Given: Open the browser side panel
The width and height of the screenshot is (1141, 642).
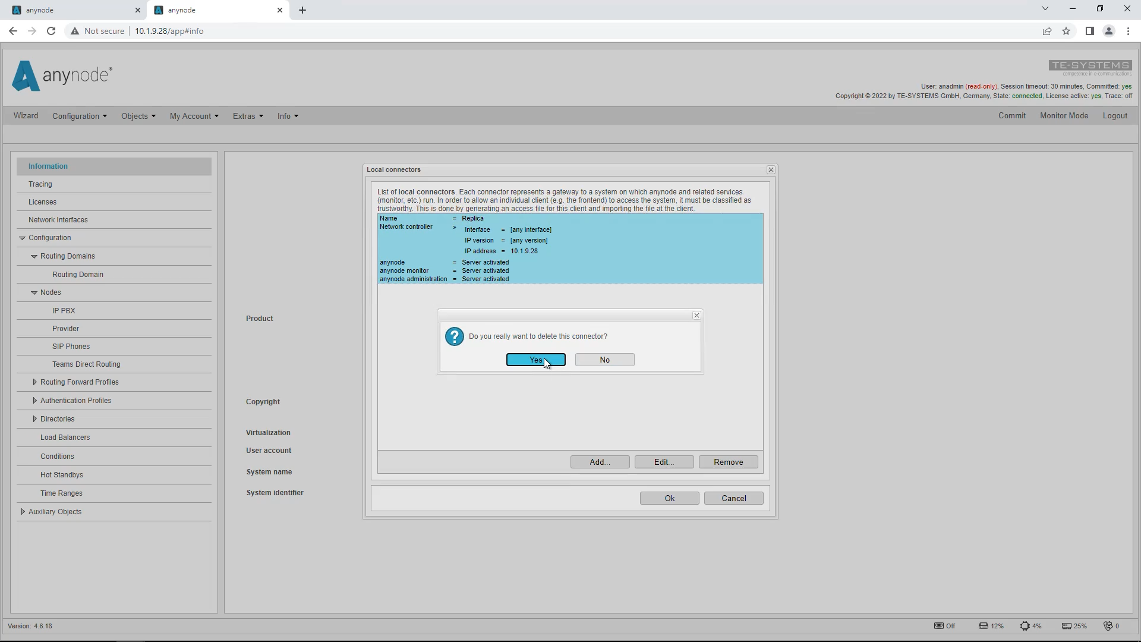Looking at the screenshot, I should [x=1089, y=31].
